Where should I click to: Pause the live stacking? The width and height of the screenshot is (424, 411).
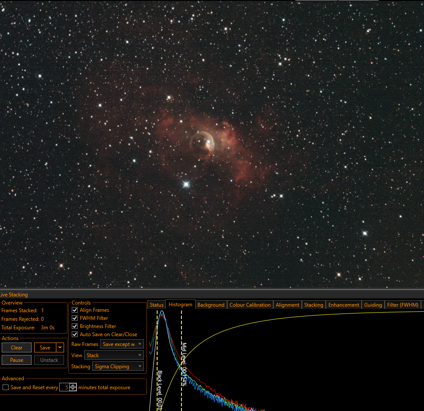(x=17, y=360)
